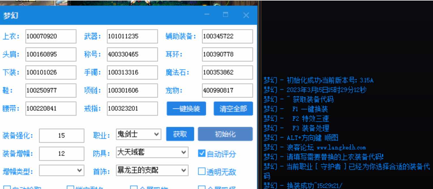Clear all codes with 清空全部
The width and height of the screenshot is (433, 189).
tap(233, 109)
